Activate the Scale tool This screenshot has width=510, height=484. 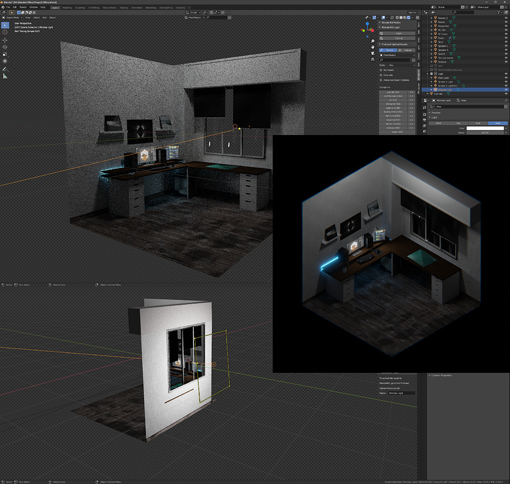pos(5,54)
